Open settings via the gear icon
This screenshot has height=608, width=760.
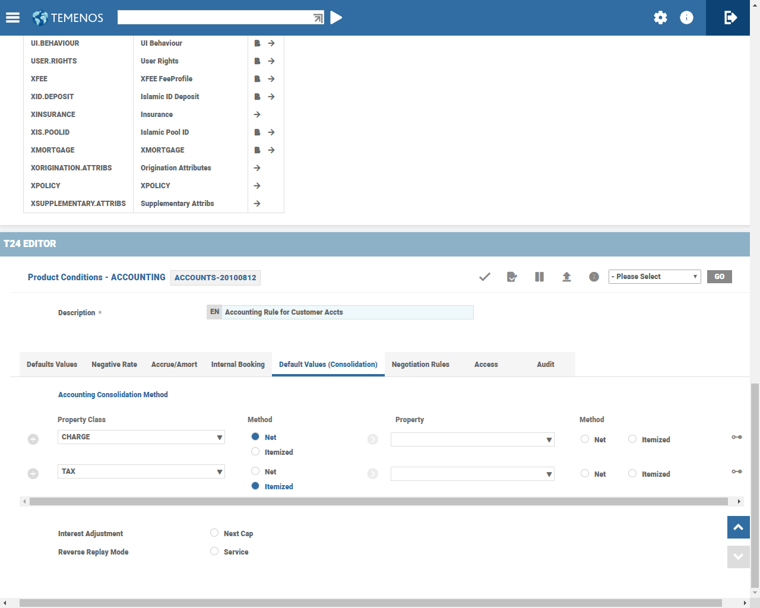[x=660, y=18]
